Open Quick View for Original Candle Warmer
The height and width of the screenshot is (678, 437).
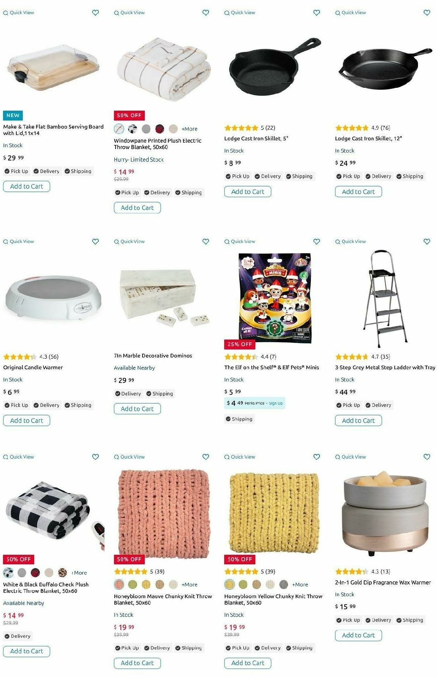(x=19, y=241)
